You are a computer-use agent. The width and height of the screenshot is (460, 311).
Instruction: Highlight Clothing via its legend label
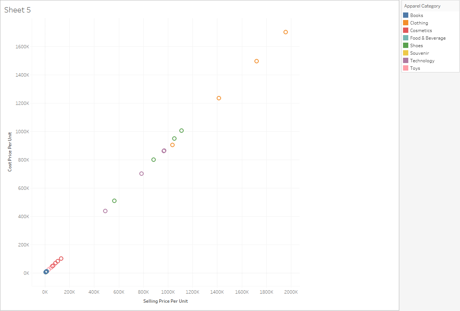pyautogui.click(x=419, y=23)
